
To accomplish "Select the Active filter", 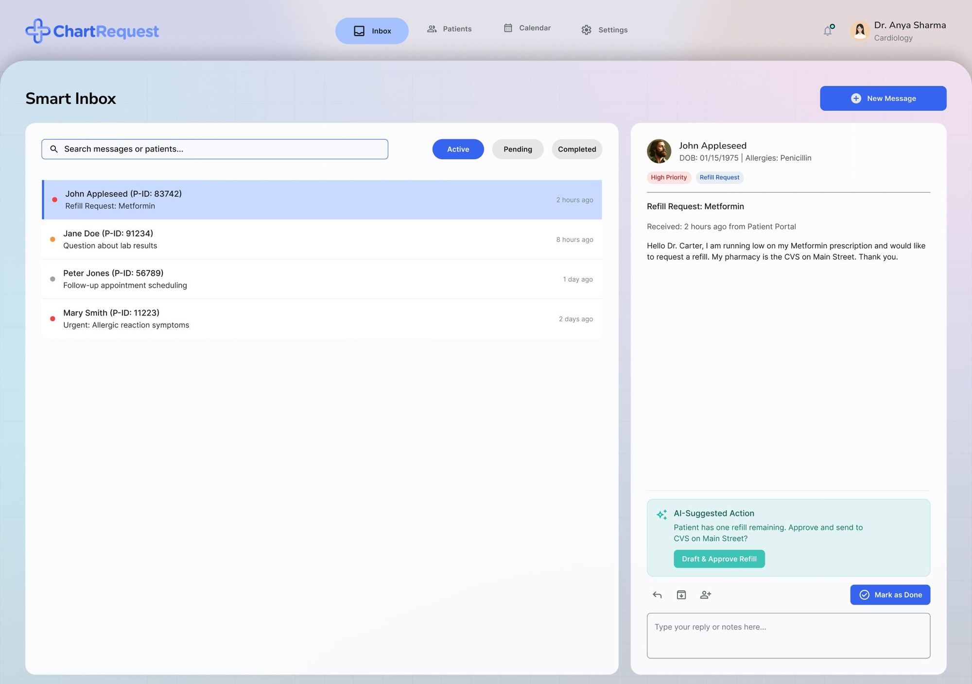I will (x=458, y=149).
